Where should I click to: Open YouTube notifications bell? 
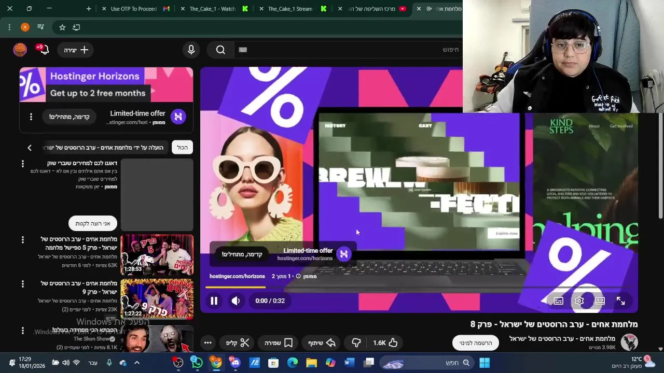click(44, 50)
